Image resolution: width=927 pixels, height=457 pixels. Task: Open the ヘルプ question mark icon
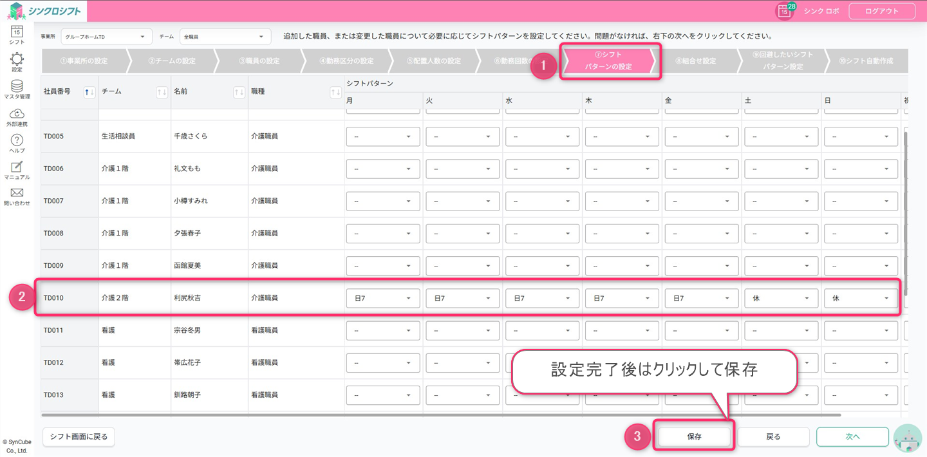pos(17,141)
